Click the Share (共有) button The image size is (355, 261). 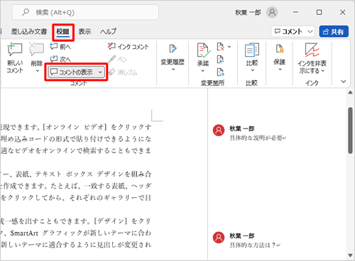click(334, 31)
